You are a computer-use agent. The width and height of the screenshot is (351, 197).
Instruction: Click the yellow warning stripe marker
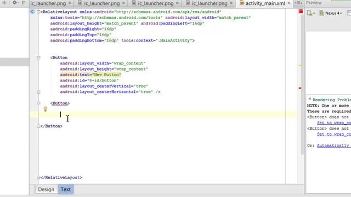click(x=300, y=65)
